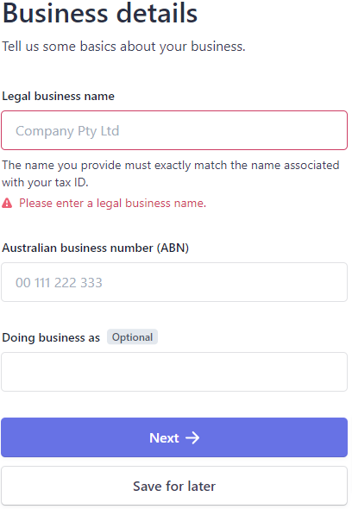Select the Doing business as text box

click(x=174, y=372)
